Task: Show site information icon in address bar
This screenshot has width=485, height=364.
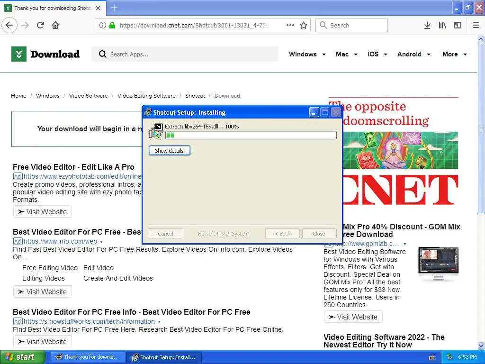Action: pyautogui.click(x=103, y=25)
